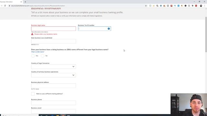Select the Business Information browser tab
This screenshot has height=116, width=207.
pyautogui.click(x=11, y=2)
